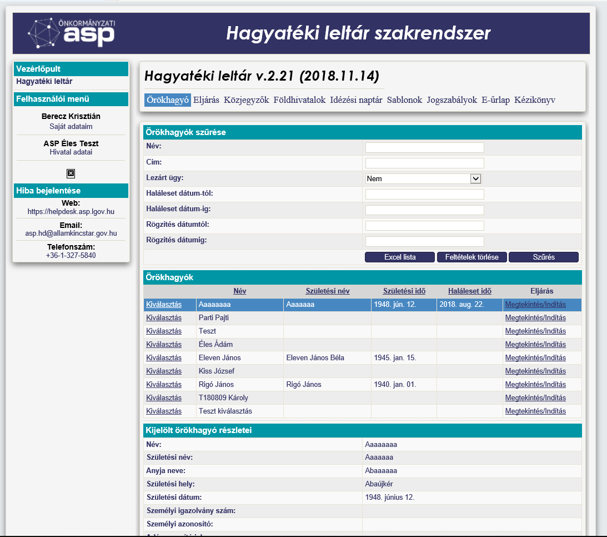Image resolution: width=607 pixels, height=537 pixels.
Task: Open Megtekintés/Indítás for Parti Pajti
Action: pyautogui.click(x=535, y=318)
